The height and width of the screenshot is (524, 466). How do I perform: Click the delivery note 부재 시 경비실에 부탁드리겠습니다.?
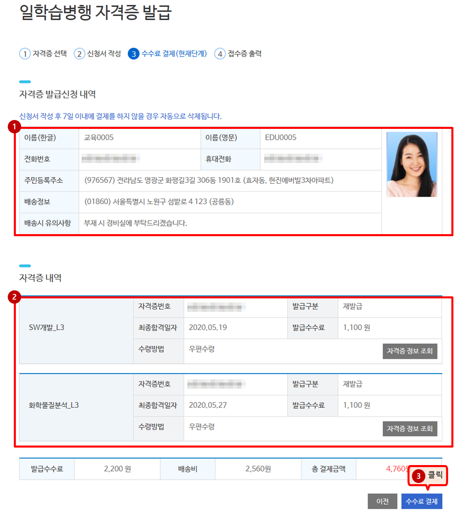point(135,223)
